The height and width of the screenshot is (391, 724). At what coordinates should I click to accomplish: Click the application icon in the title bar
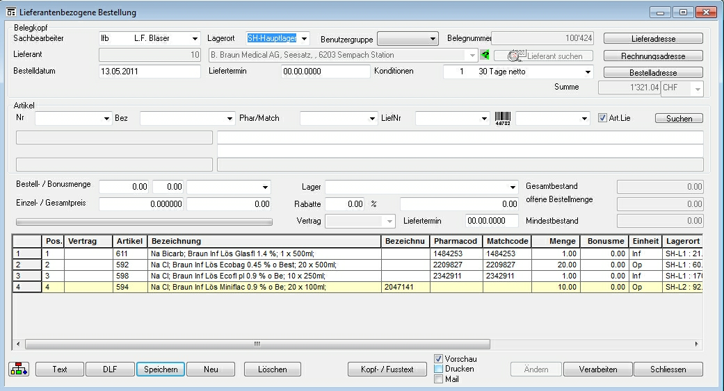(10, 13)
